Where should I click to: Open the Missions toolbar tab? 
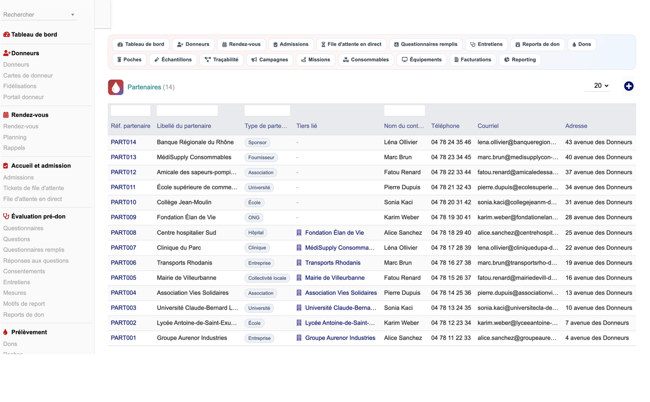coord(316,60)
